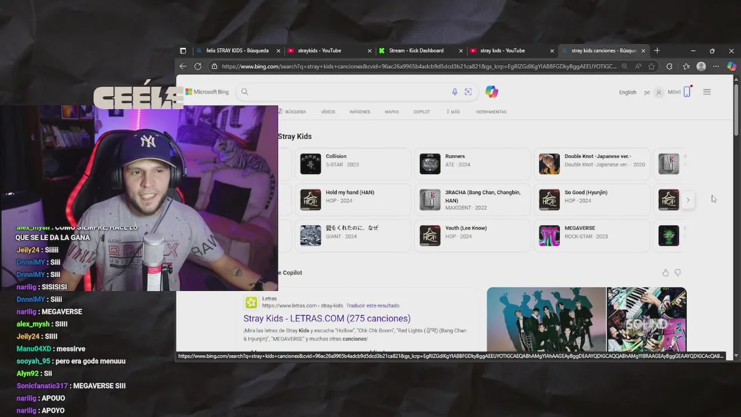Image resolution: width=741 pixels, height=417 pixels.
Task: Close the stray kids - YouTube tab
Action: pyautogui.click(x=552, y=50)
